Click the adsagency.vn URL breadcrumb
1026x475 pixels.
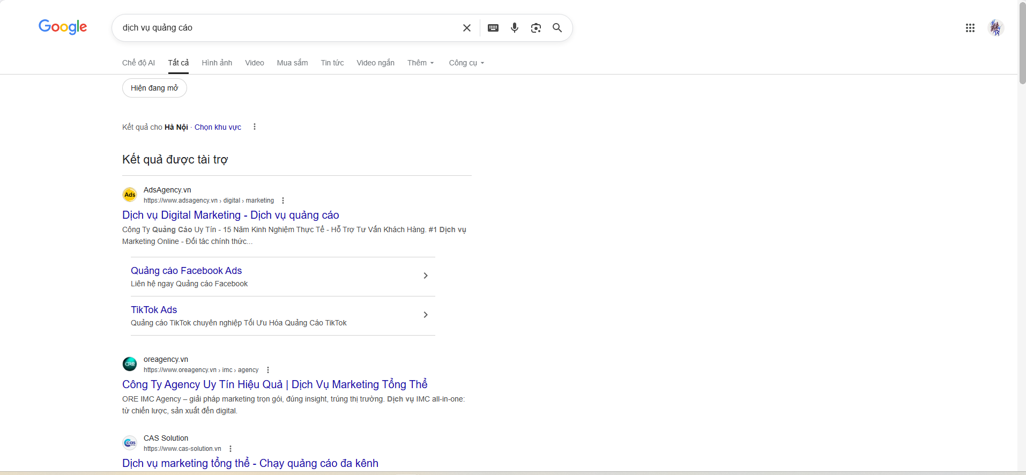click(x=209, y=201)
